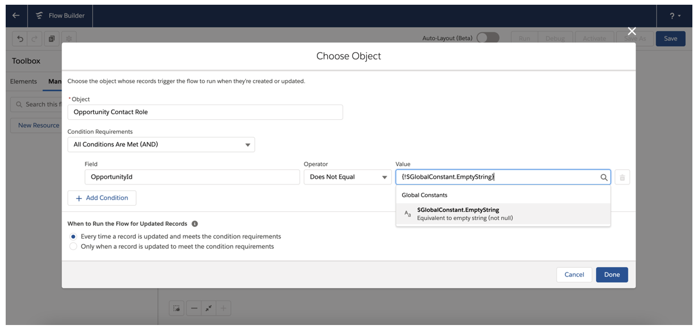Click the New Resource button
This screenshot has height=334, width=699.
point(36,125)
